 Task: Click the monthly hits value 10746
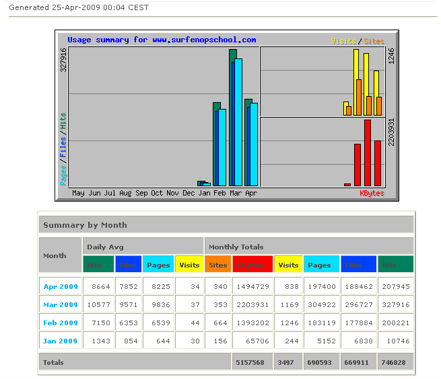399,341
